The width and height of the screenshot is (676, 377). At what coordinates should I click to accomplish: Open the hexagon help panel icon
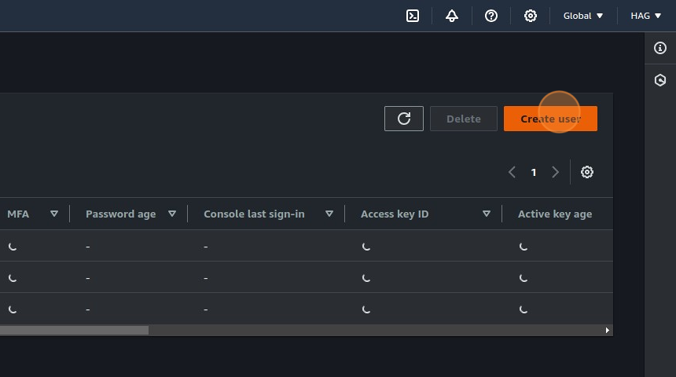[x=660, y=80]
